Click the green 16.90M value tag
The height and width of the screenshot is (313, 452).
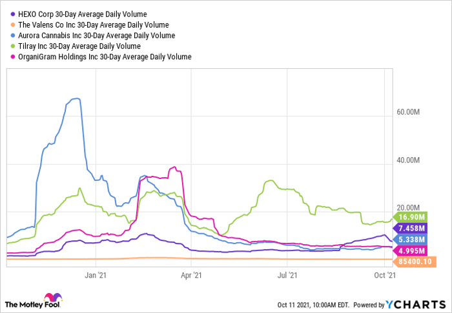pos(418,217)
